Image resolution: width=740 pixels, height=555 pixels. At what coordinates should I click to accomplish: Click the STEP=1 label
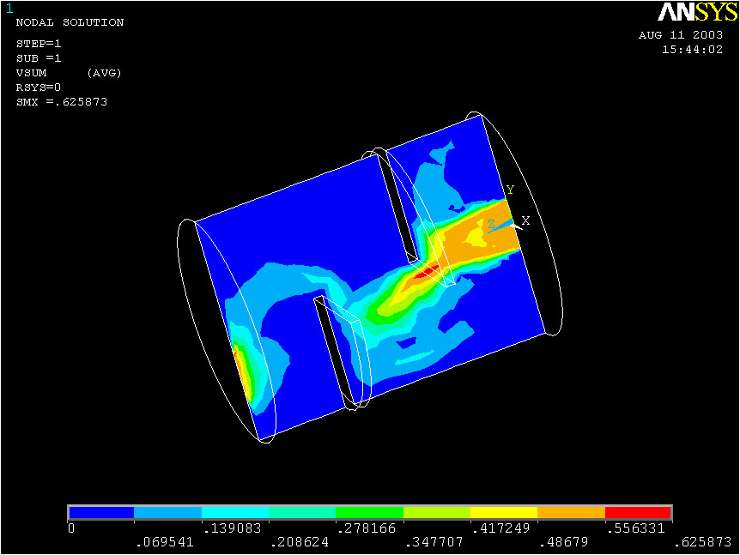[39, 44]
